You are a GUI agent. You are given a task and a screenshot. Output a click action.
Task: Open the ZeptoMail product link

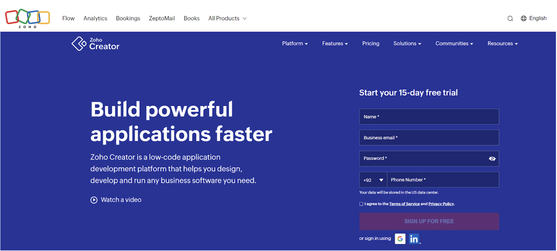tap(162, 19)
